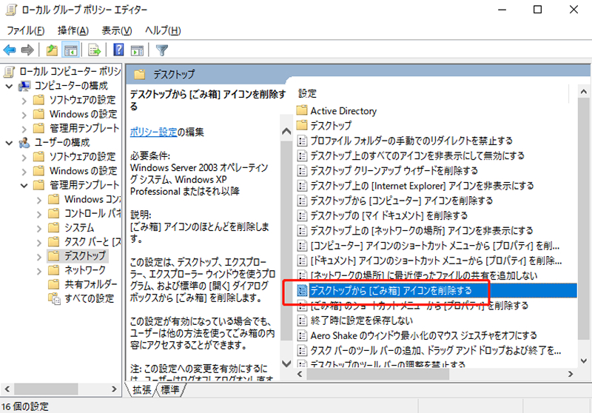The height and width of the screenshot is (413, 592).
Task: Open the ファイル(F) menu
Action: coord(25,30)
